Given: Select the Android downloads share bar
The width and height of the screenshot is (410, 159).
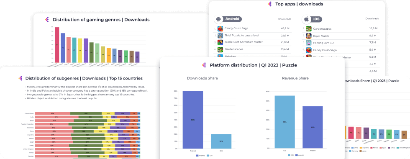Looking at the screenshot, I should [193, 120].
